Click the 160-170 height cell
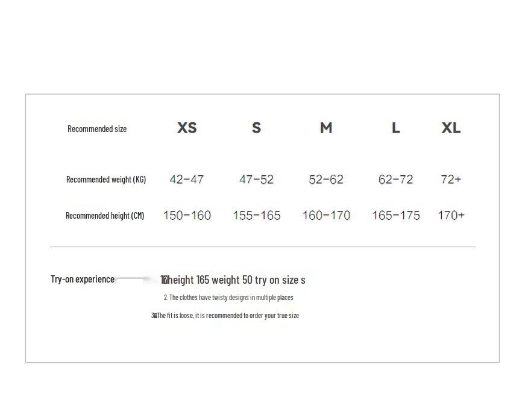The image size is (525, 394). pyautogui.click(x=326, y=216)
